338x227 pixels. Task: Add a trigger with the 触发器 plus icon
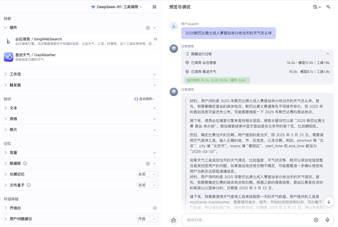coord(155,85)
